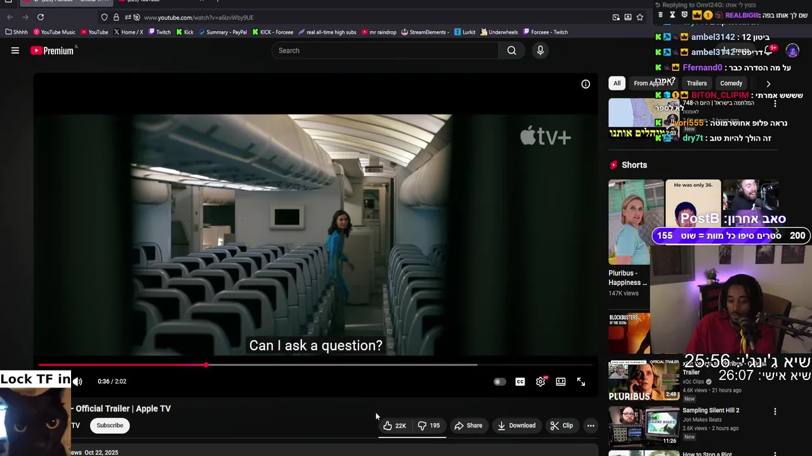Open tracking protection shield icon

[105, 17]
